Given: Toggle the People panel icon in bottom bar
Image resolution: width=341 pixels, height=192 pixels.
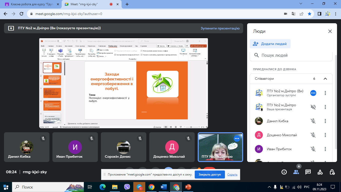Looking at the screenshot, I should tap(296, 172).
